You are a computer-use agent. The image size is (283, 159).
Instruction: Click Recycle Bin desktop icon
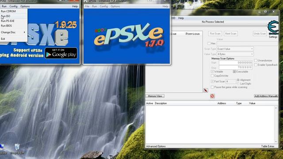click(x=17, y=149)
